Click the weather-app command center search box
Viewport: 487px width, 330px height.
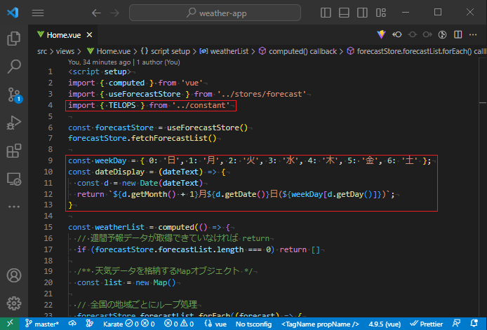point(215,13)
